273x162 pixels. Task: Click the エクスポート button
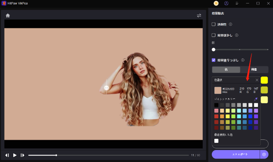235,154
